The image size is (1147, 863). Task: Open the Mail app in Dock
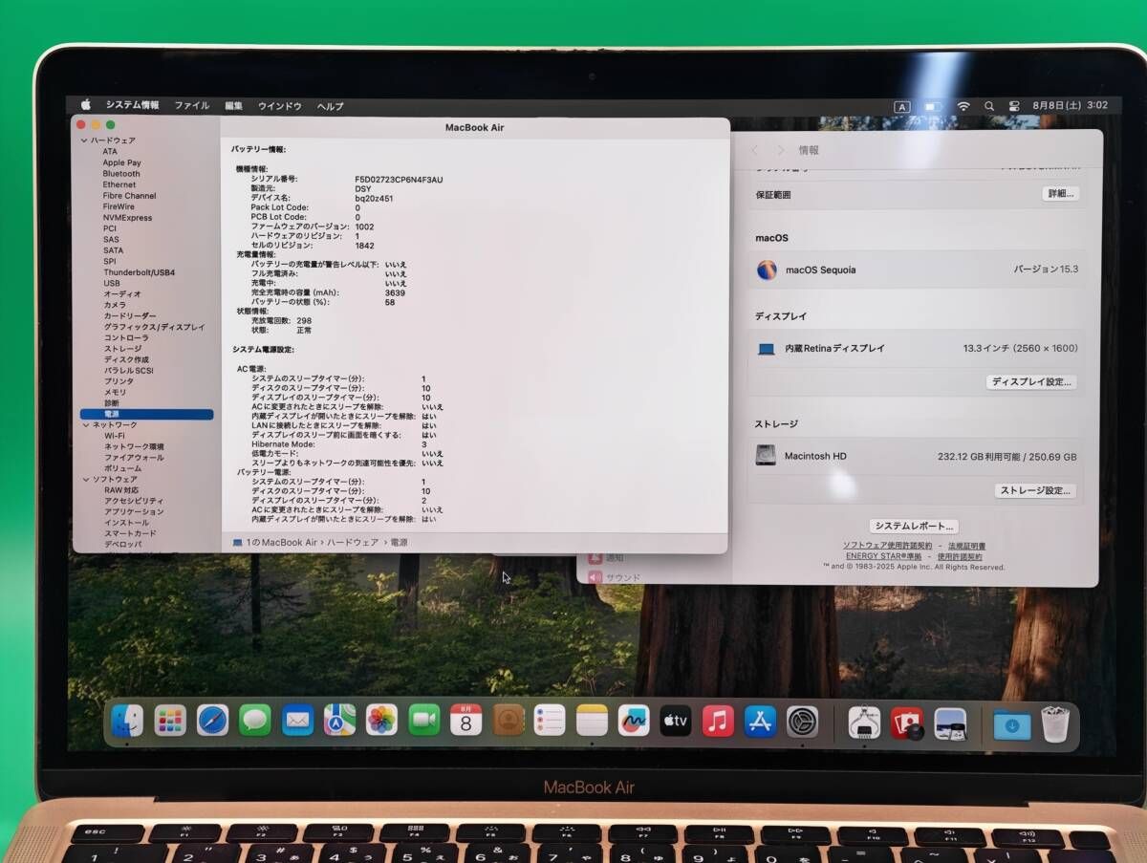tap(297, 720)
